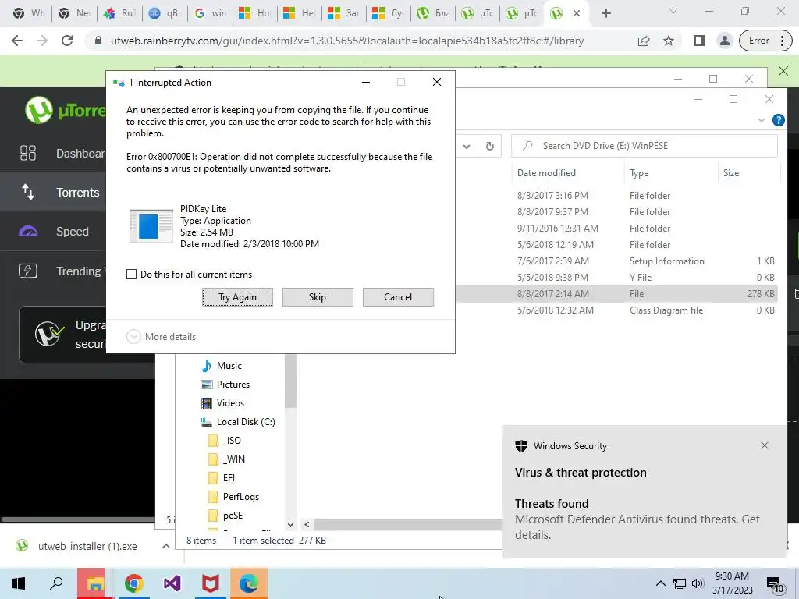Image resolution: width=799 pixels, height=599 pixels.
Task: Close the Windows Security notification
Action: point(765,445)
